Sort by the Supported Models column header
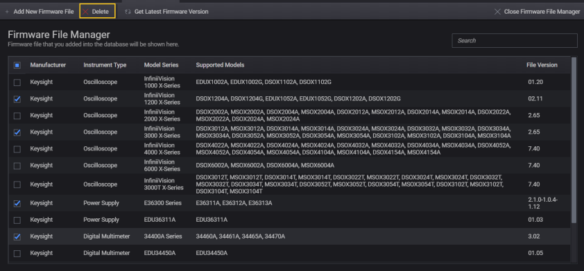 (220, 64)
